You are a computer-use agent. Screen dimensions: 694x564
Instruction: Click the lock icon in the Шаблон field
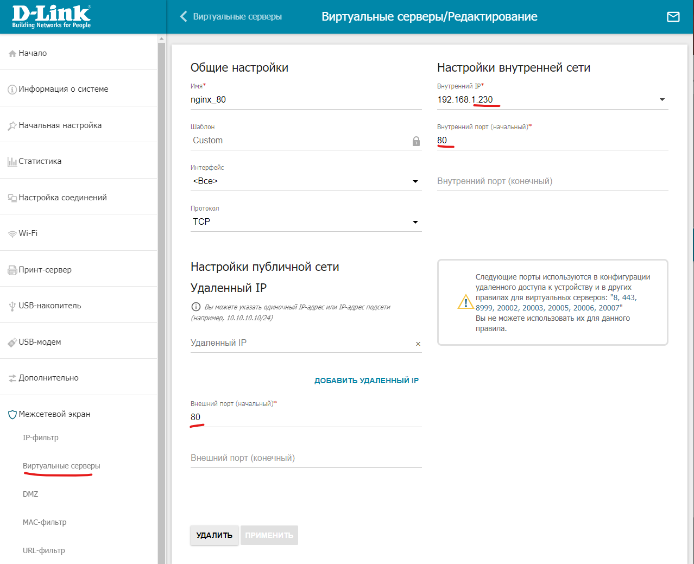coord(416,141)
